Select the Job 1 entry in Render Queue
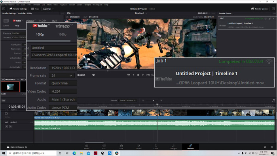Image resolution: width=277 pixels, height=156 pixels. [x=247, y=23]
